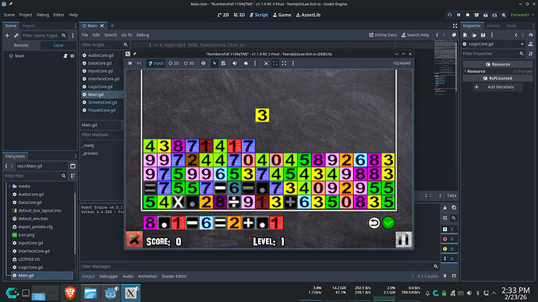The height and width of the screenshot is (302, 538).
Task: Switch to the 2D workspace
Action: (223, 15)
